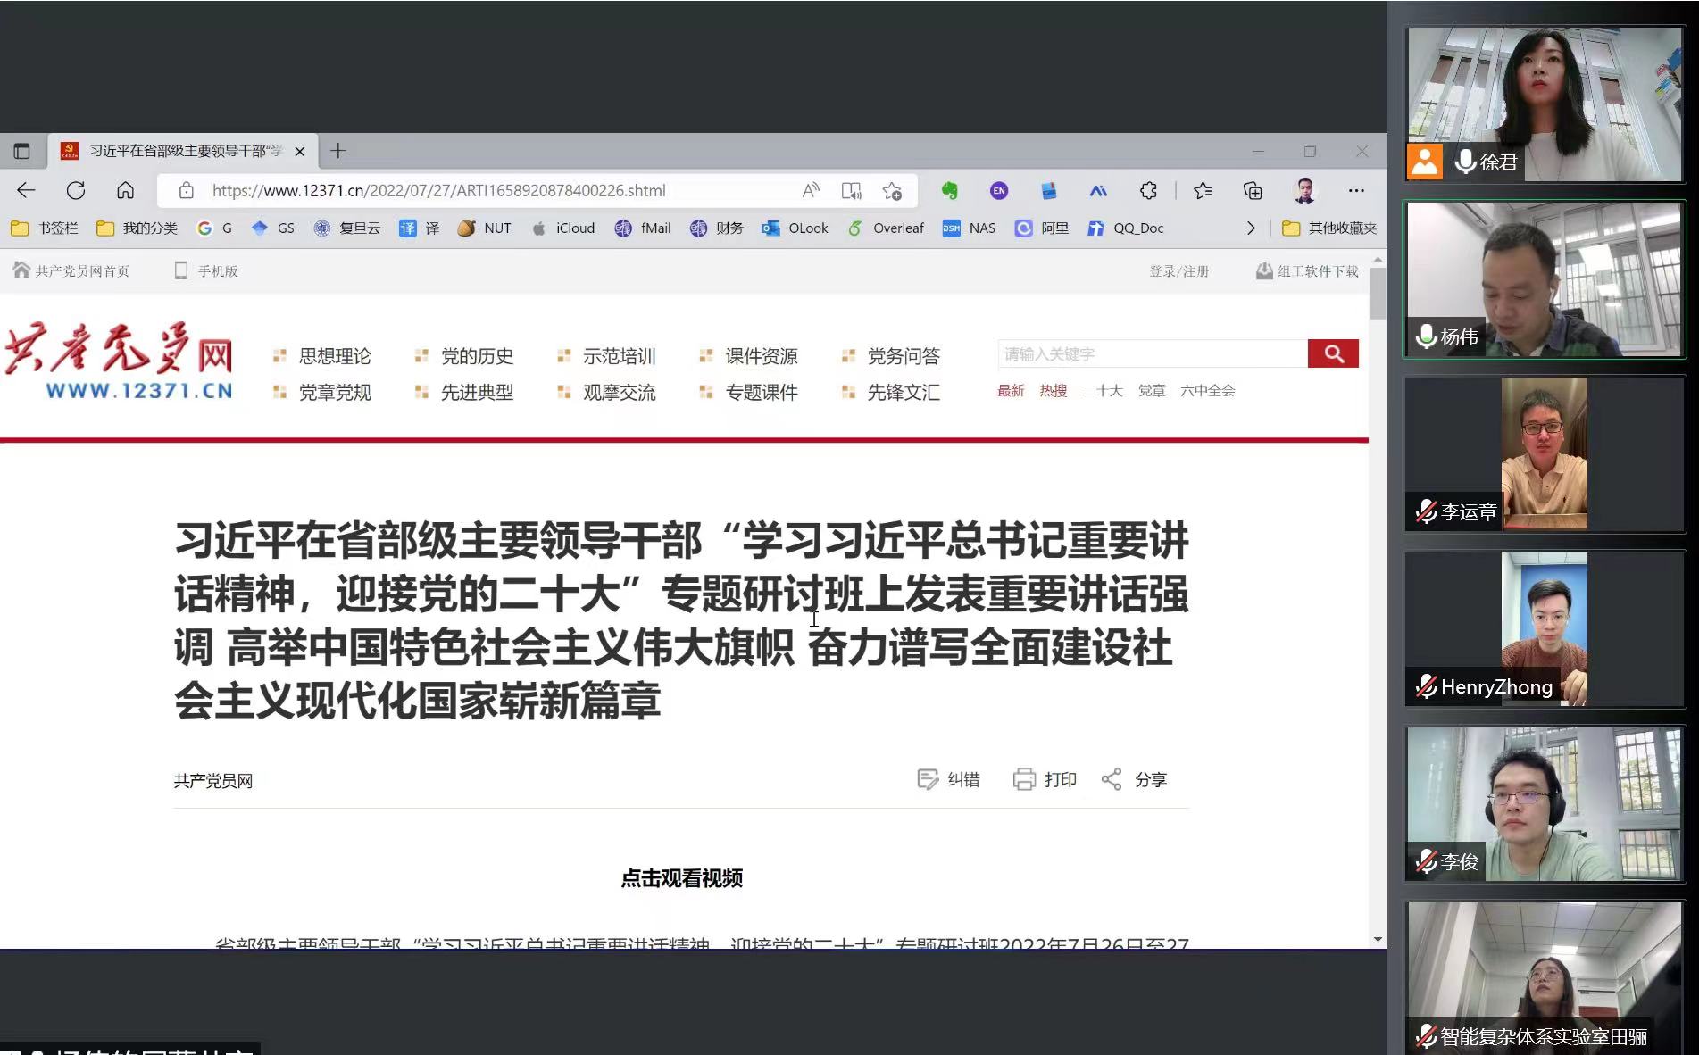The image size is (1699, 1055).
Task: Click the red search magnifier button
Action: click(x=1333, y=353)
